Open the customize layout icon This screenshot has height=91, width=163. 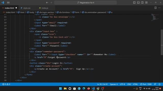point(146,3)
